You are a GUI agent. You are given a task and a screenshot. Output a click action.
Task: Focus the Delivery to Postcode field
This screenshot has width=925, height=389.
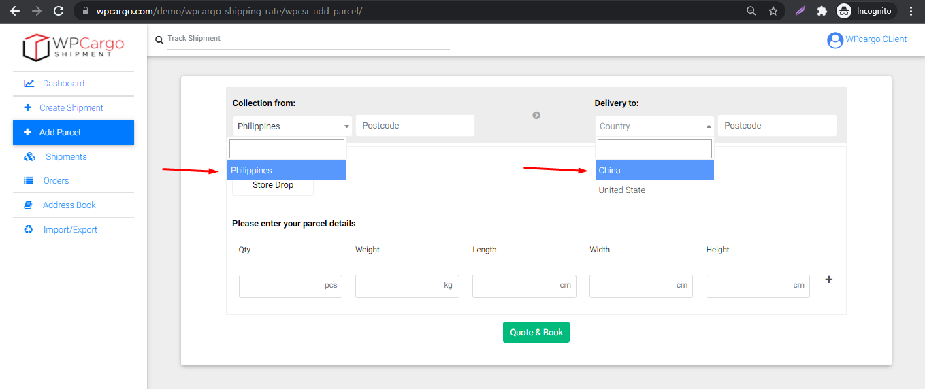click(x=777, y=126)
